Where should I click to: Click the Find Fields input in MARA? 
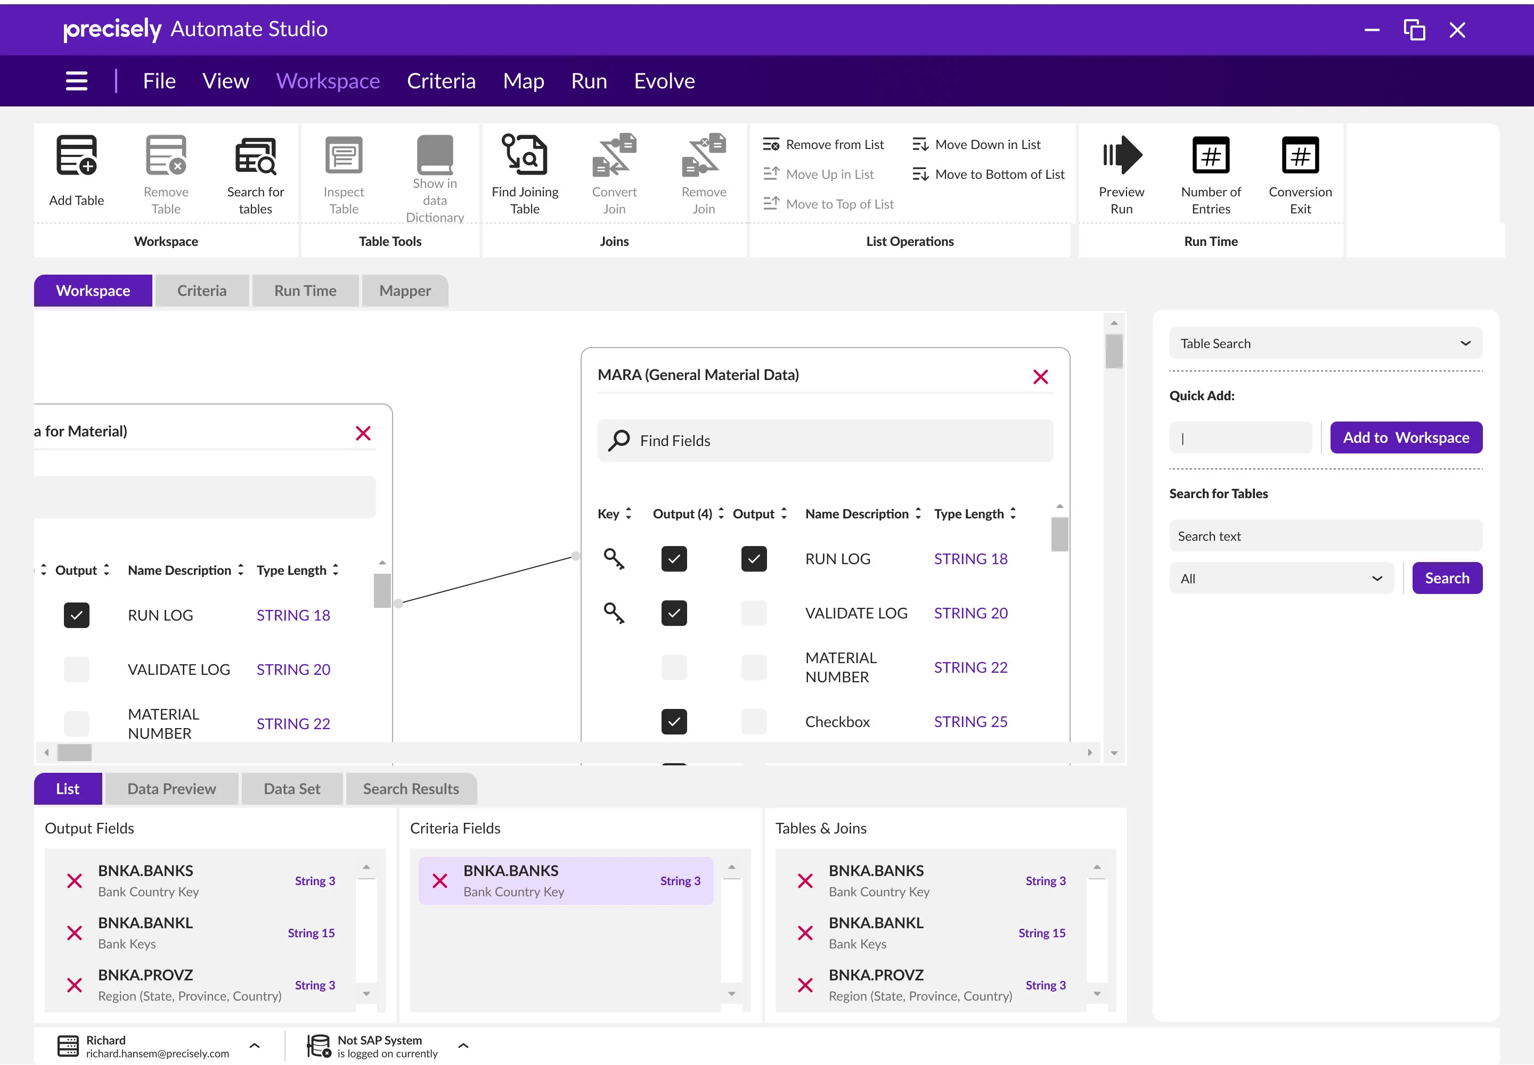click(825, 440)
